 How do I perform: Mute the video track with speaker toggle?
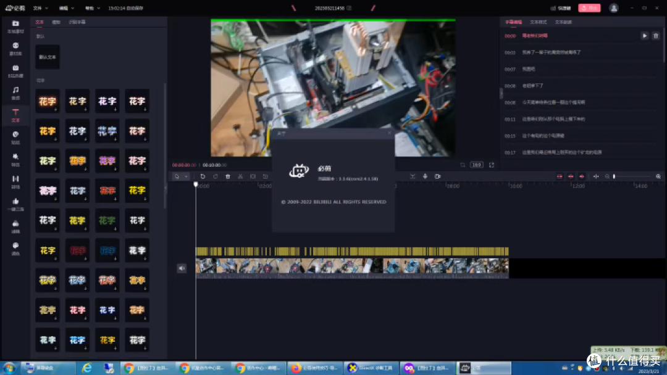(182, 268)
